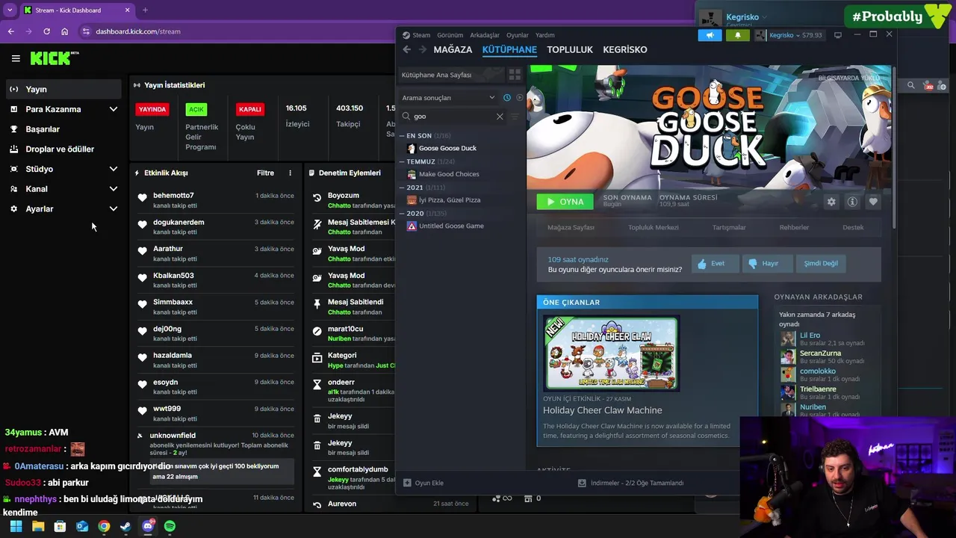Open Oyunlar menu

click(x=518, y=35)
